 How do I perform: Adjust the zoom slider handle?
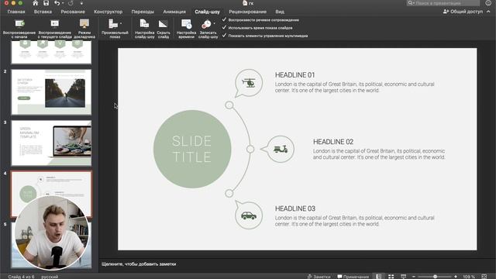435,276
